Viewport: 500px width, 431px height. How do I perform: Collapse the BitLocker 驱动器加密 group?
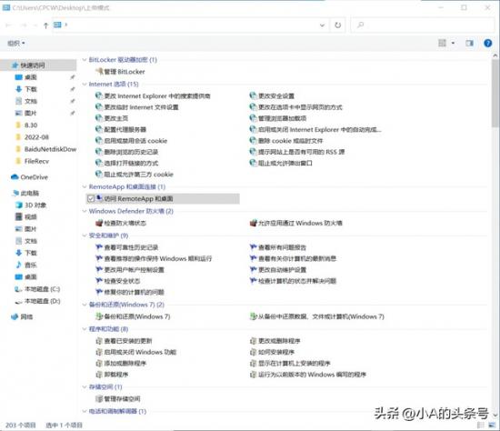point(85,60)
